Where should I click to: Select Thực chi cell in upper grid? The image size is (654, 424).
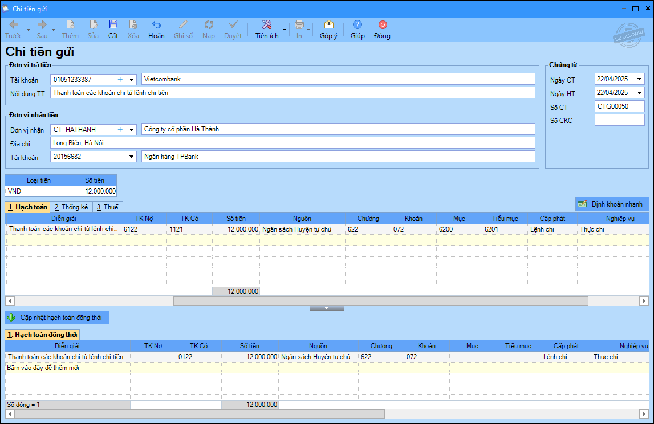pyautogui.click(x=613, y=229)
